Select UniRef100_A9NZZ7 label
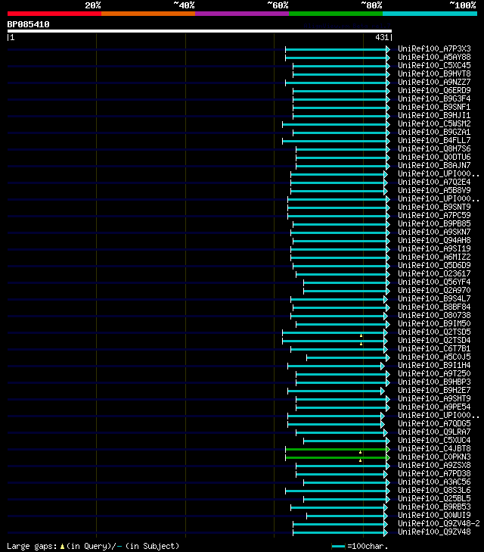This screenshot has height=552, width=484. (434, 82)
